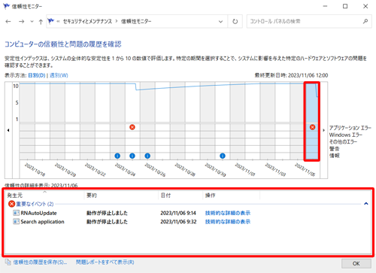Click the information icon near 2023/10/30
The height and width of the screenshot is (273, 376).
tap(223, 156)
